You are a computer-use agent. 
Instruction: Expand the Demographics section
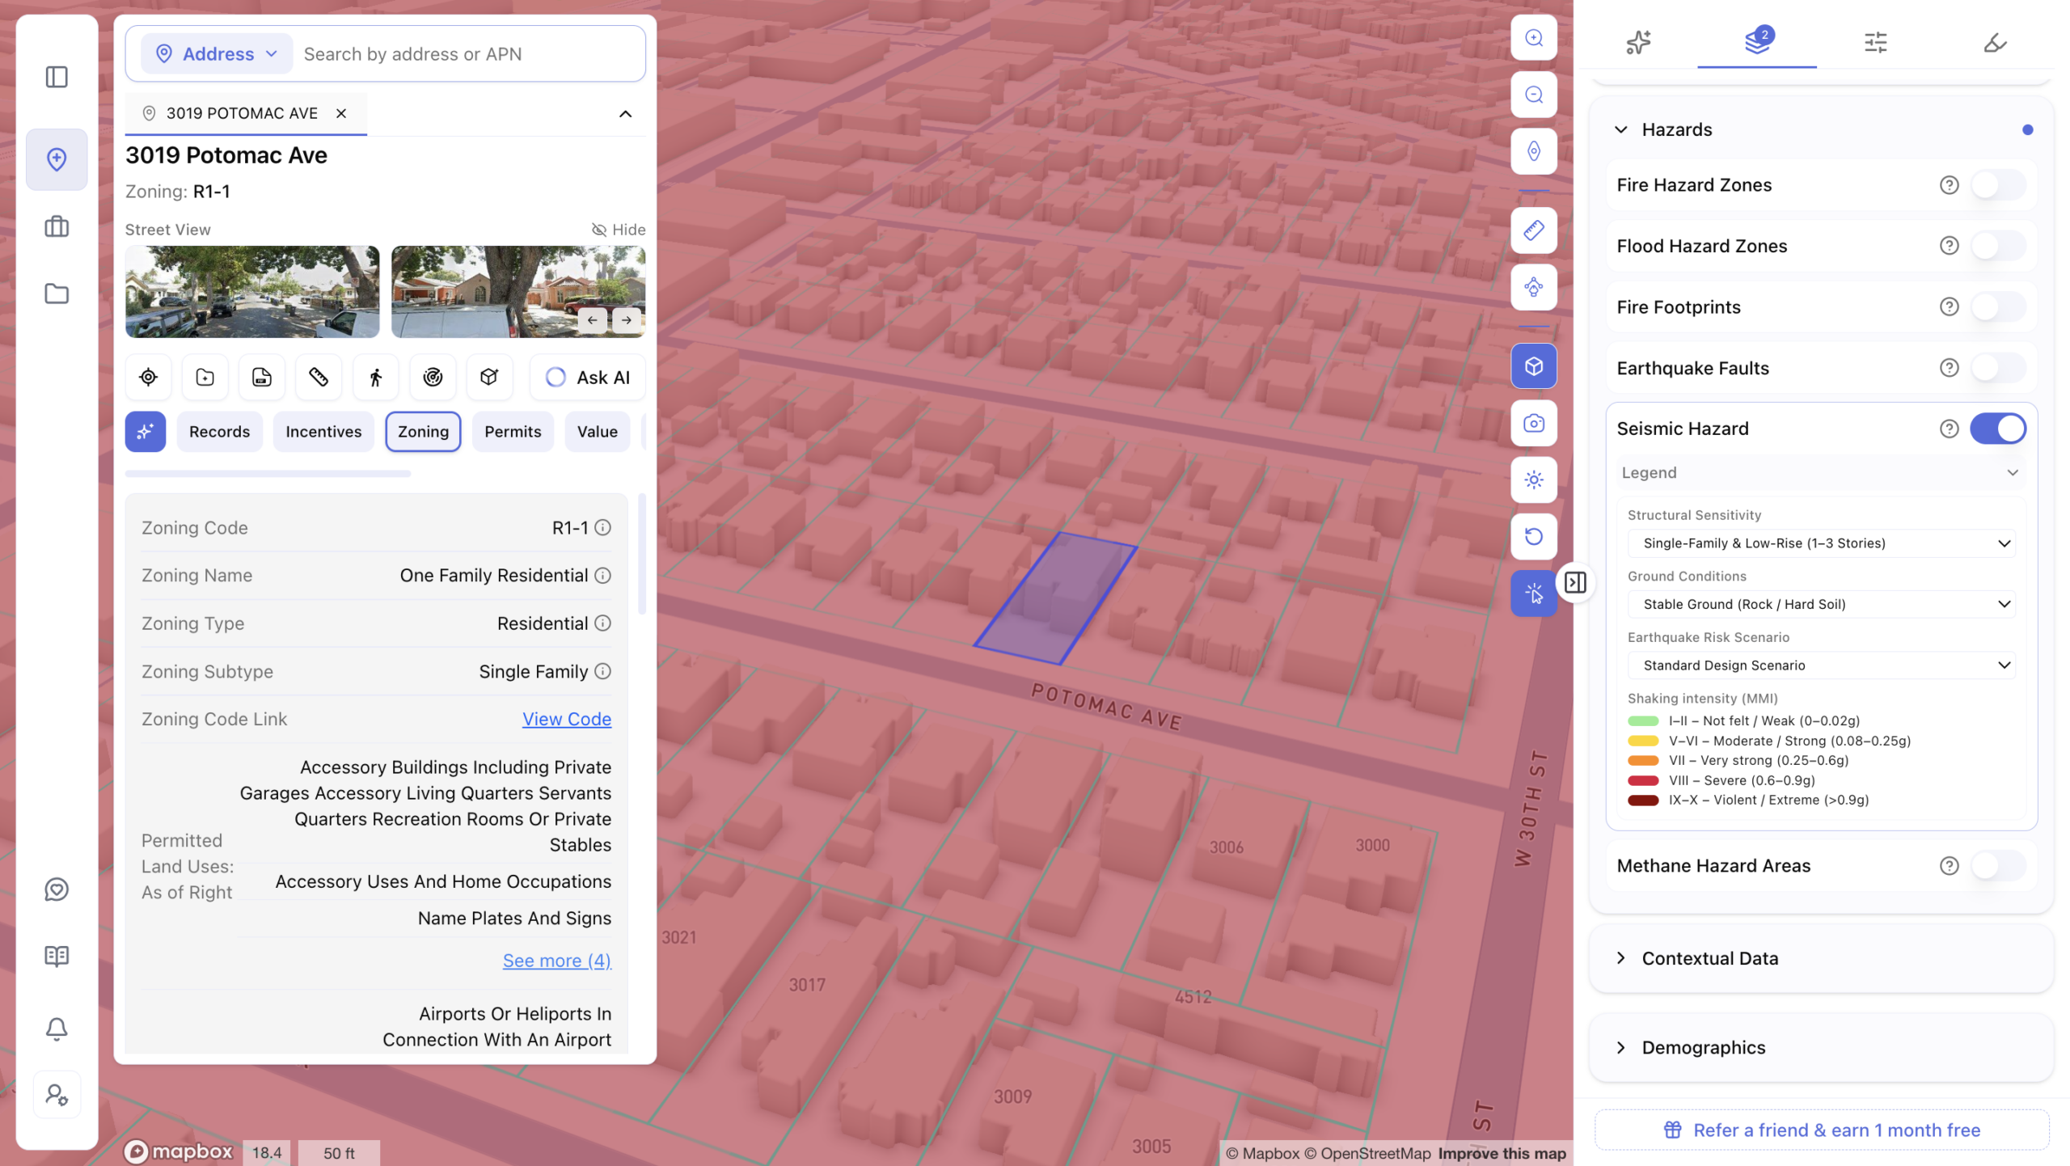click(1821, 1048)
